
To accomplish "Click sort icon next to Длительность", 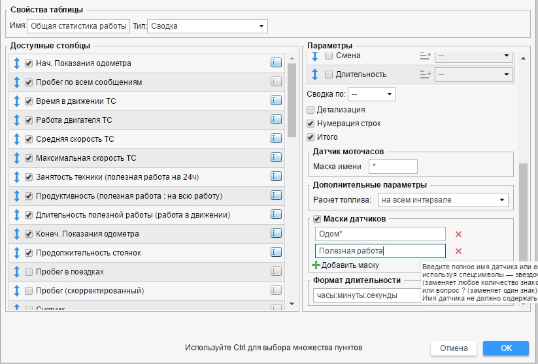I will pos(425,74).
